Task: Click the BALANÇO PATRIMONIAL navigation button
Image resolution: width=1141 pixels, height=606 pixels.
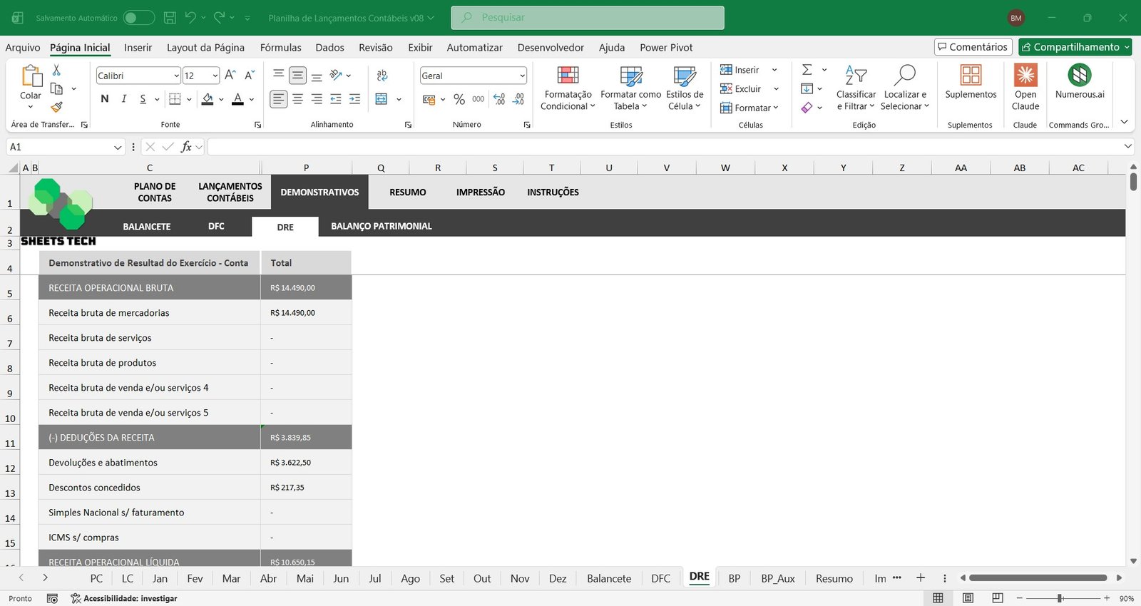Action: coord(381,226)
